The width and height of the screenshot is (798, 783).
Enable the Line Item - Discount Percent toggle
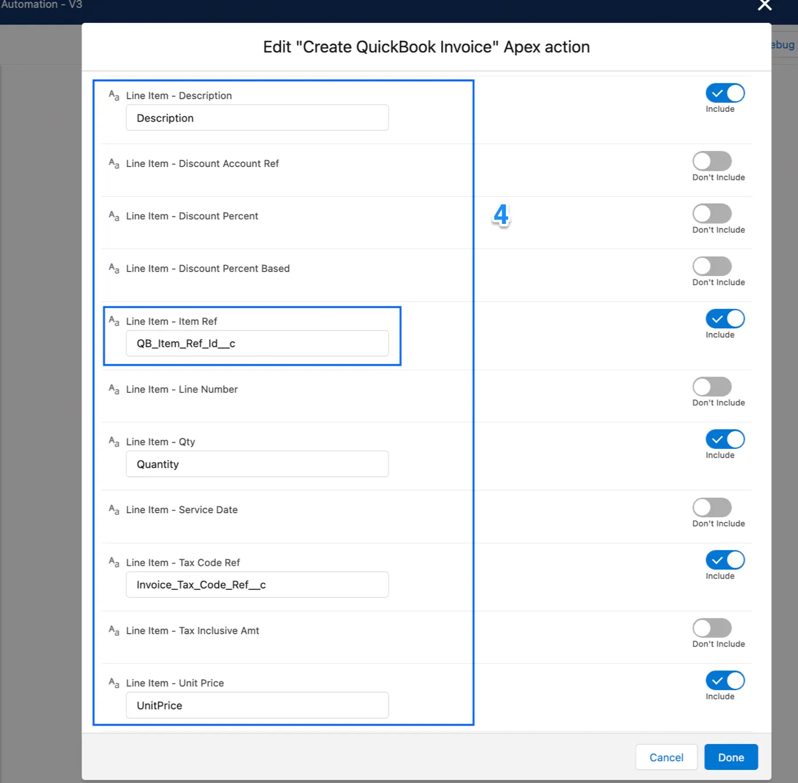click(712, 214)
